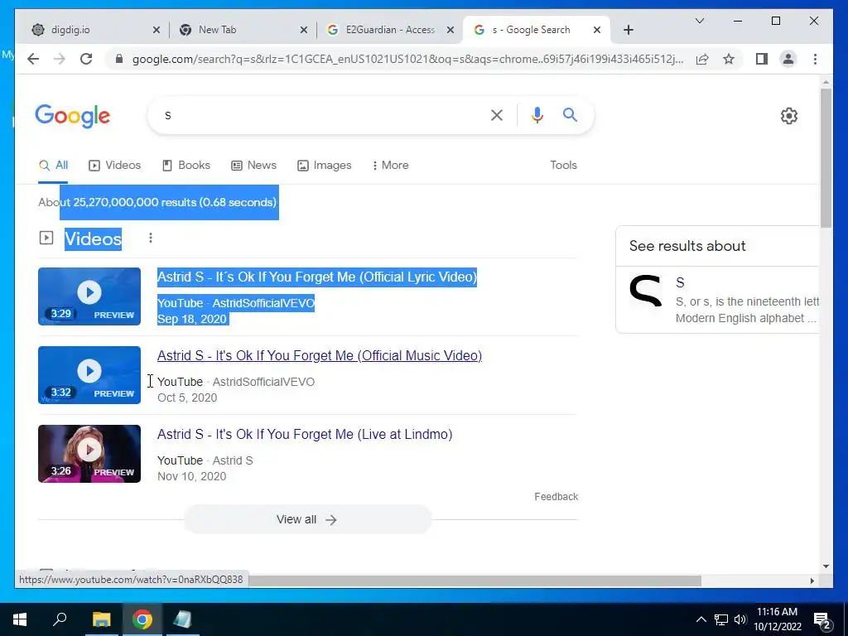Open the notification center icon
This screenshot has height=636, width=848.
click(x=822, y=619)
